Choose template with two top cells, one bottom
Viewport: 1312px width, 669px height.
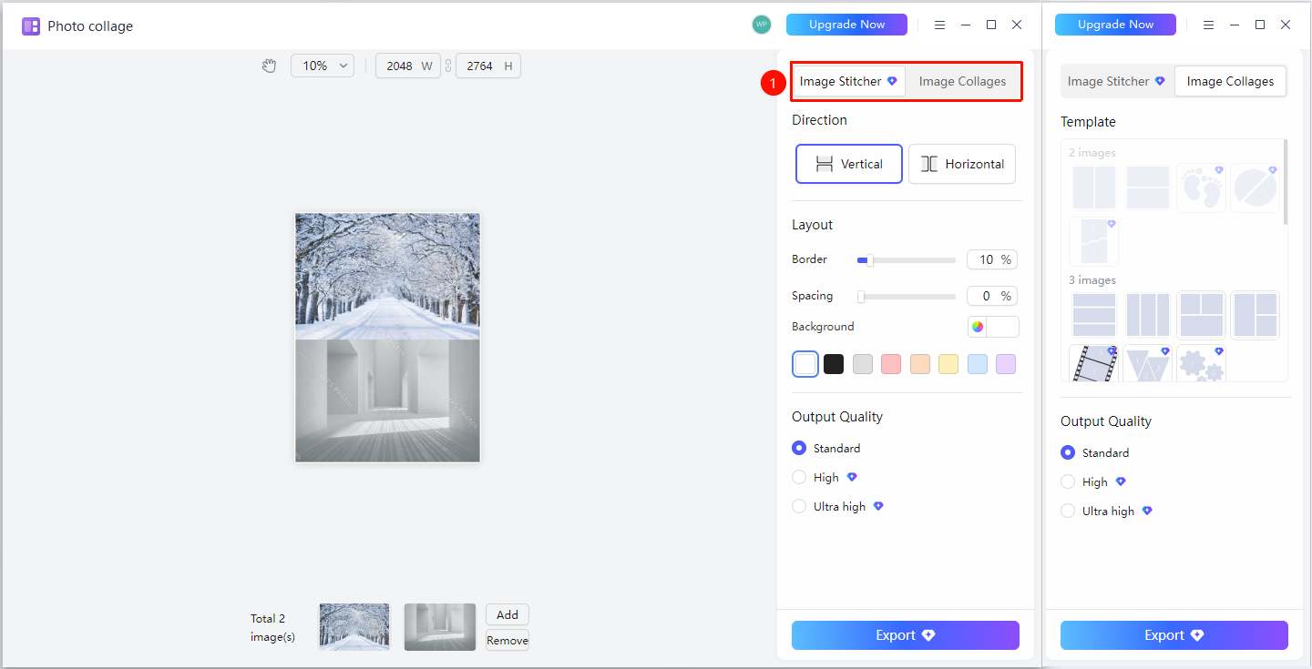coord(1201,315)
